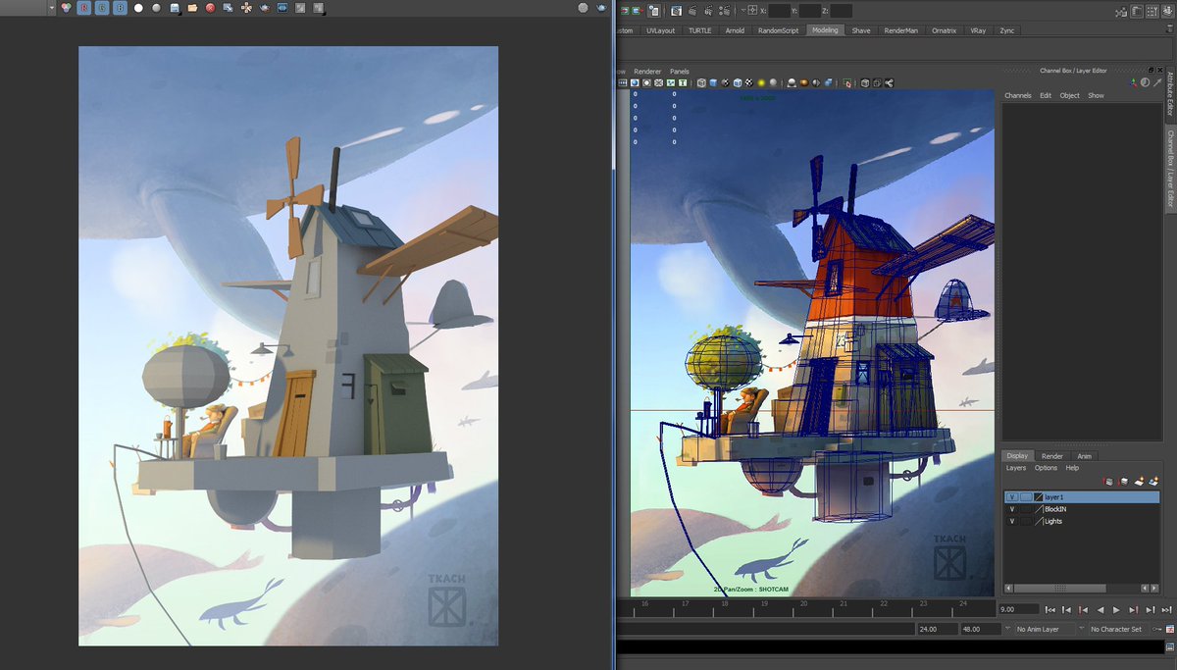The height and width of the screenshot is (670, 1177).
Task: Click the yellow light bulb use-all-lights icon
Action: click(761, 83)
